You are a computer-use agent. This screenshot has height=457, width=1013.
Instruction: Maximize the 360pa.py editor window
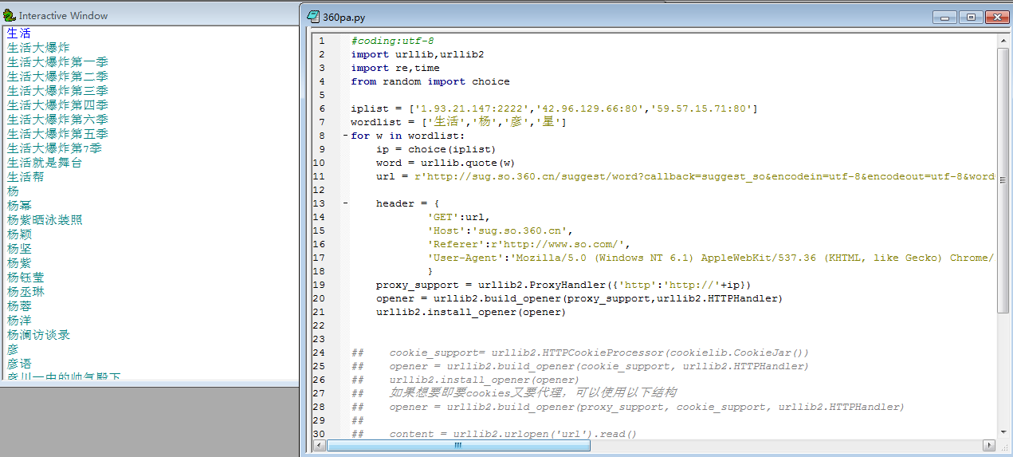pyautogui.click(x=970, y=17)
